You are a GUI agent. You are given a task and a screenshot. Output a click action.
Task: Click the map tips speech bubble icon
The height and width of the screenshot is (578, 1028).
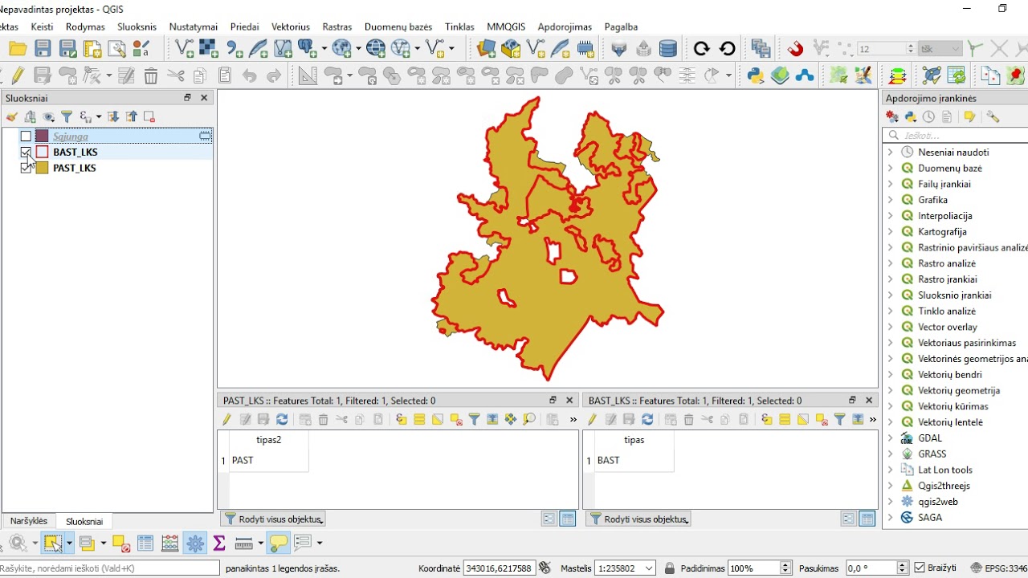click(279, 543)
